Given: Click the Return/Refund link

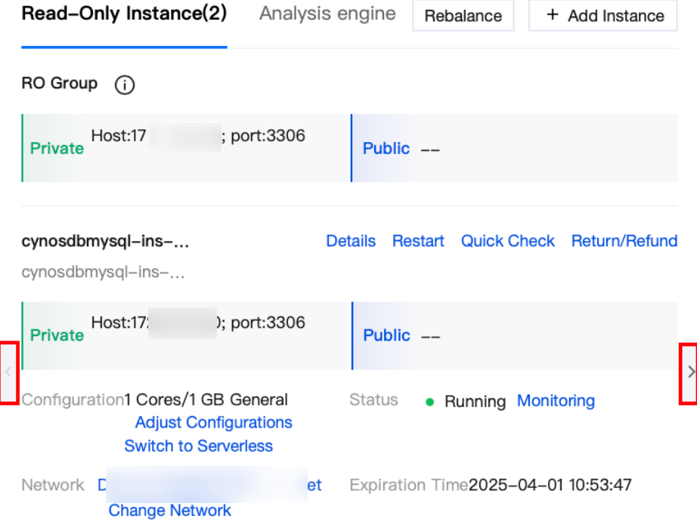Looking at the screenshot, I should point(624,241).
